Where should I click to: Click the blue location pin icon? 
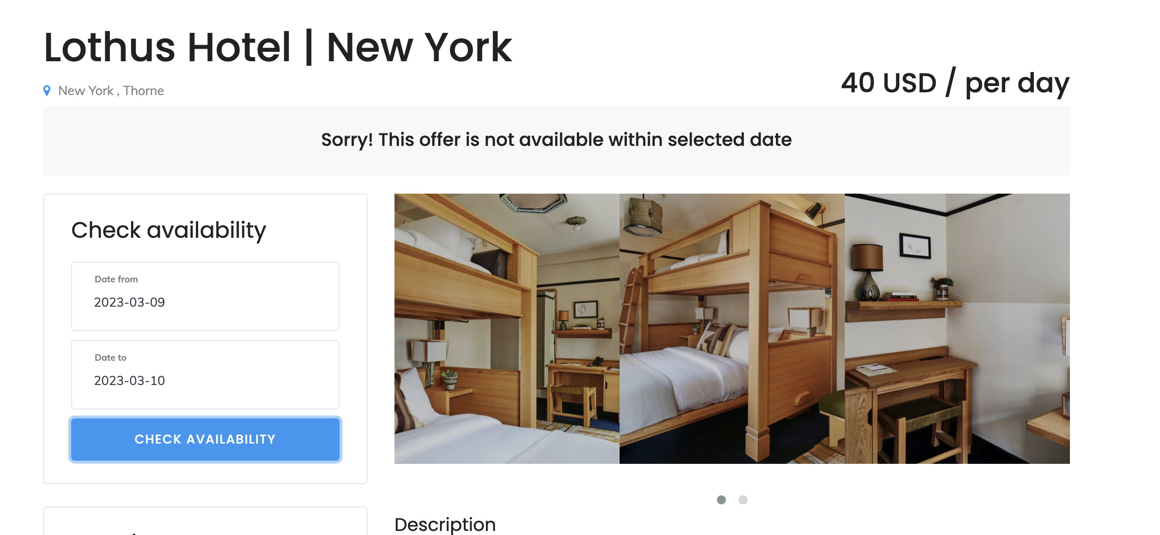point(47,91)
